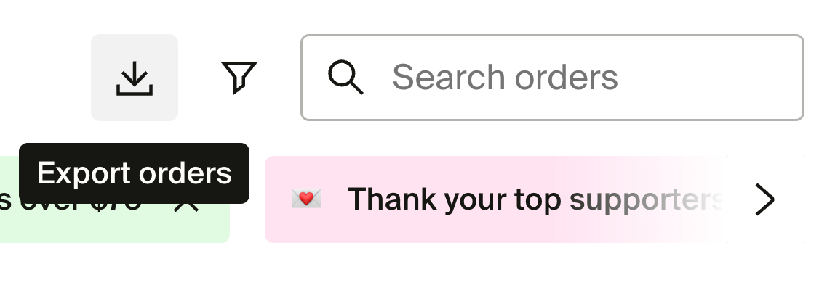
Task: Focus the Search orders input field
Action: click(x=552, y=78)
